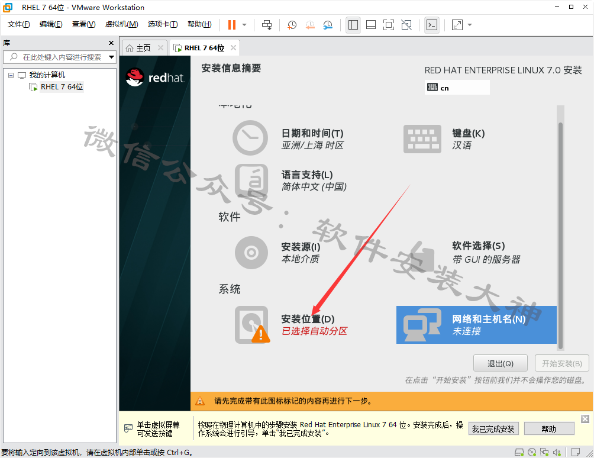Open 日期和时间(T) clock icon
The image size is (594, 458).
(x=250, y=138)
